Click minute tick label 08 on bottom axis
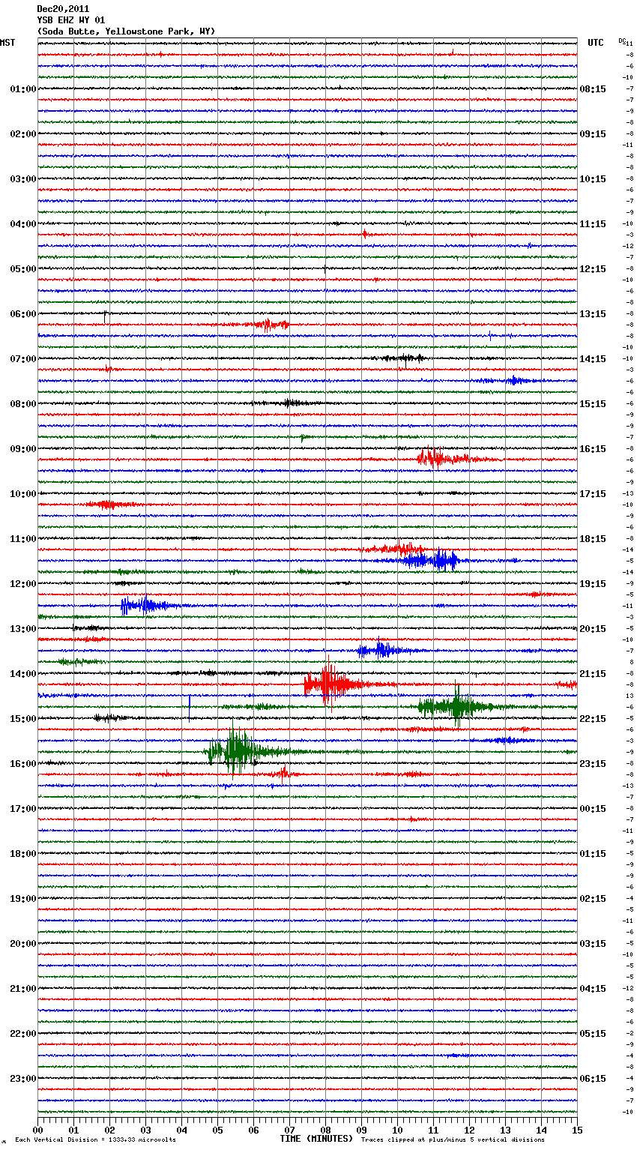The width and height of the screenshot is (637, 1150). pos(325,1130)
